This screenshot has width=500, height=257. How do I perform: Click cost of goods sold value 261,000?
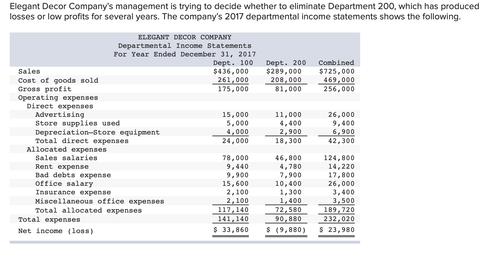233,80
